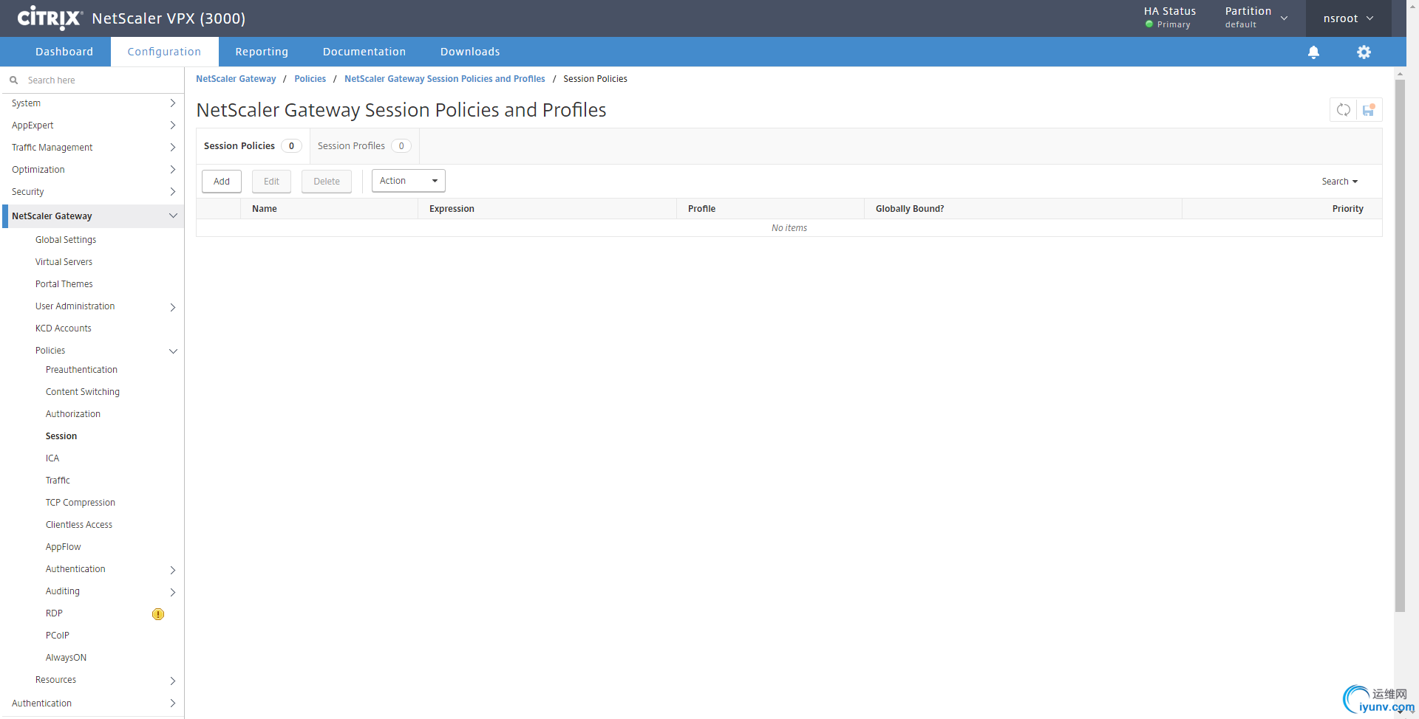Switch to the Dashboard tab

pos(64,52)
